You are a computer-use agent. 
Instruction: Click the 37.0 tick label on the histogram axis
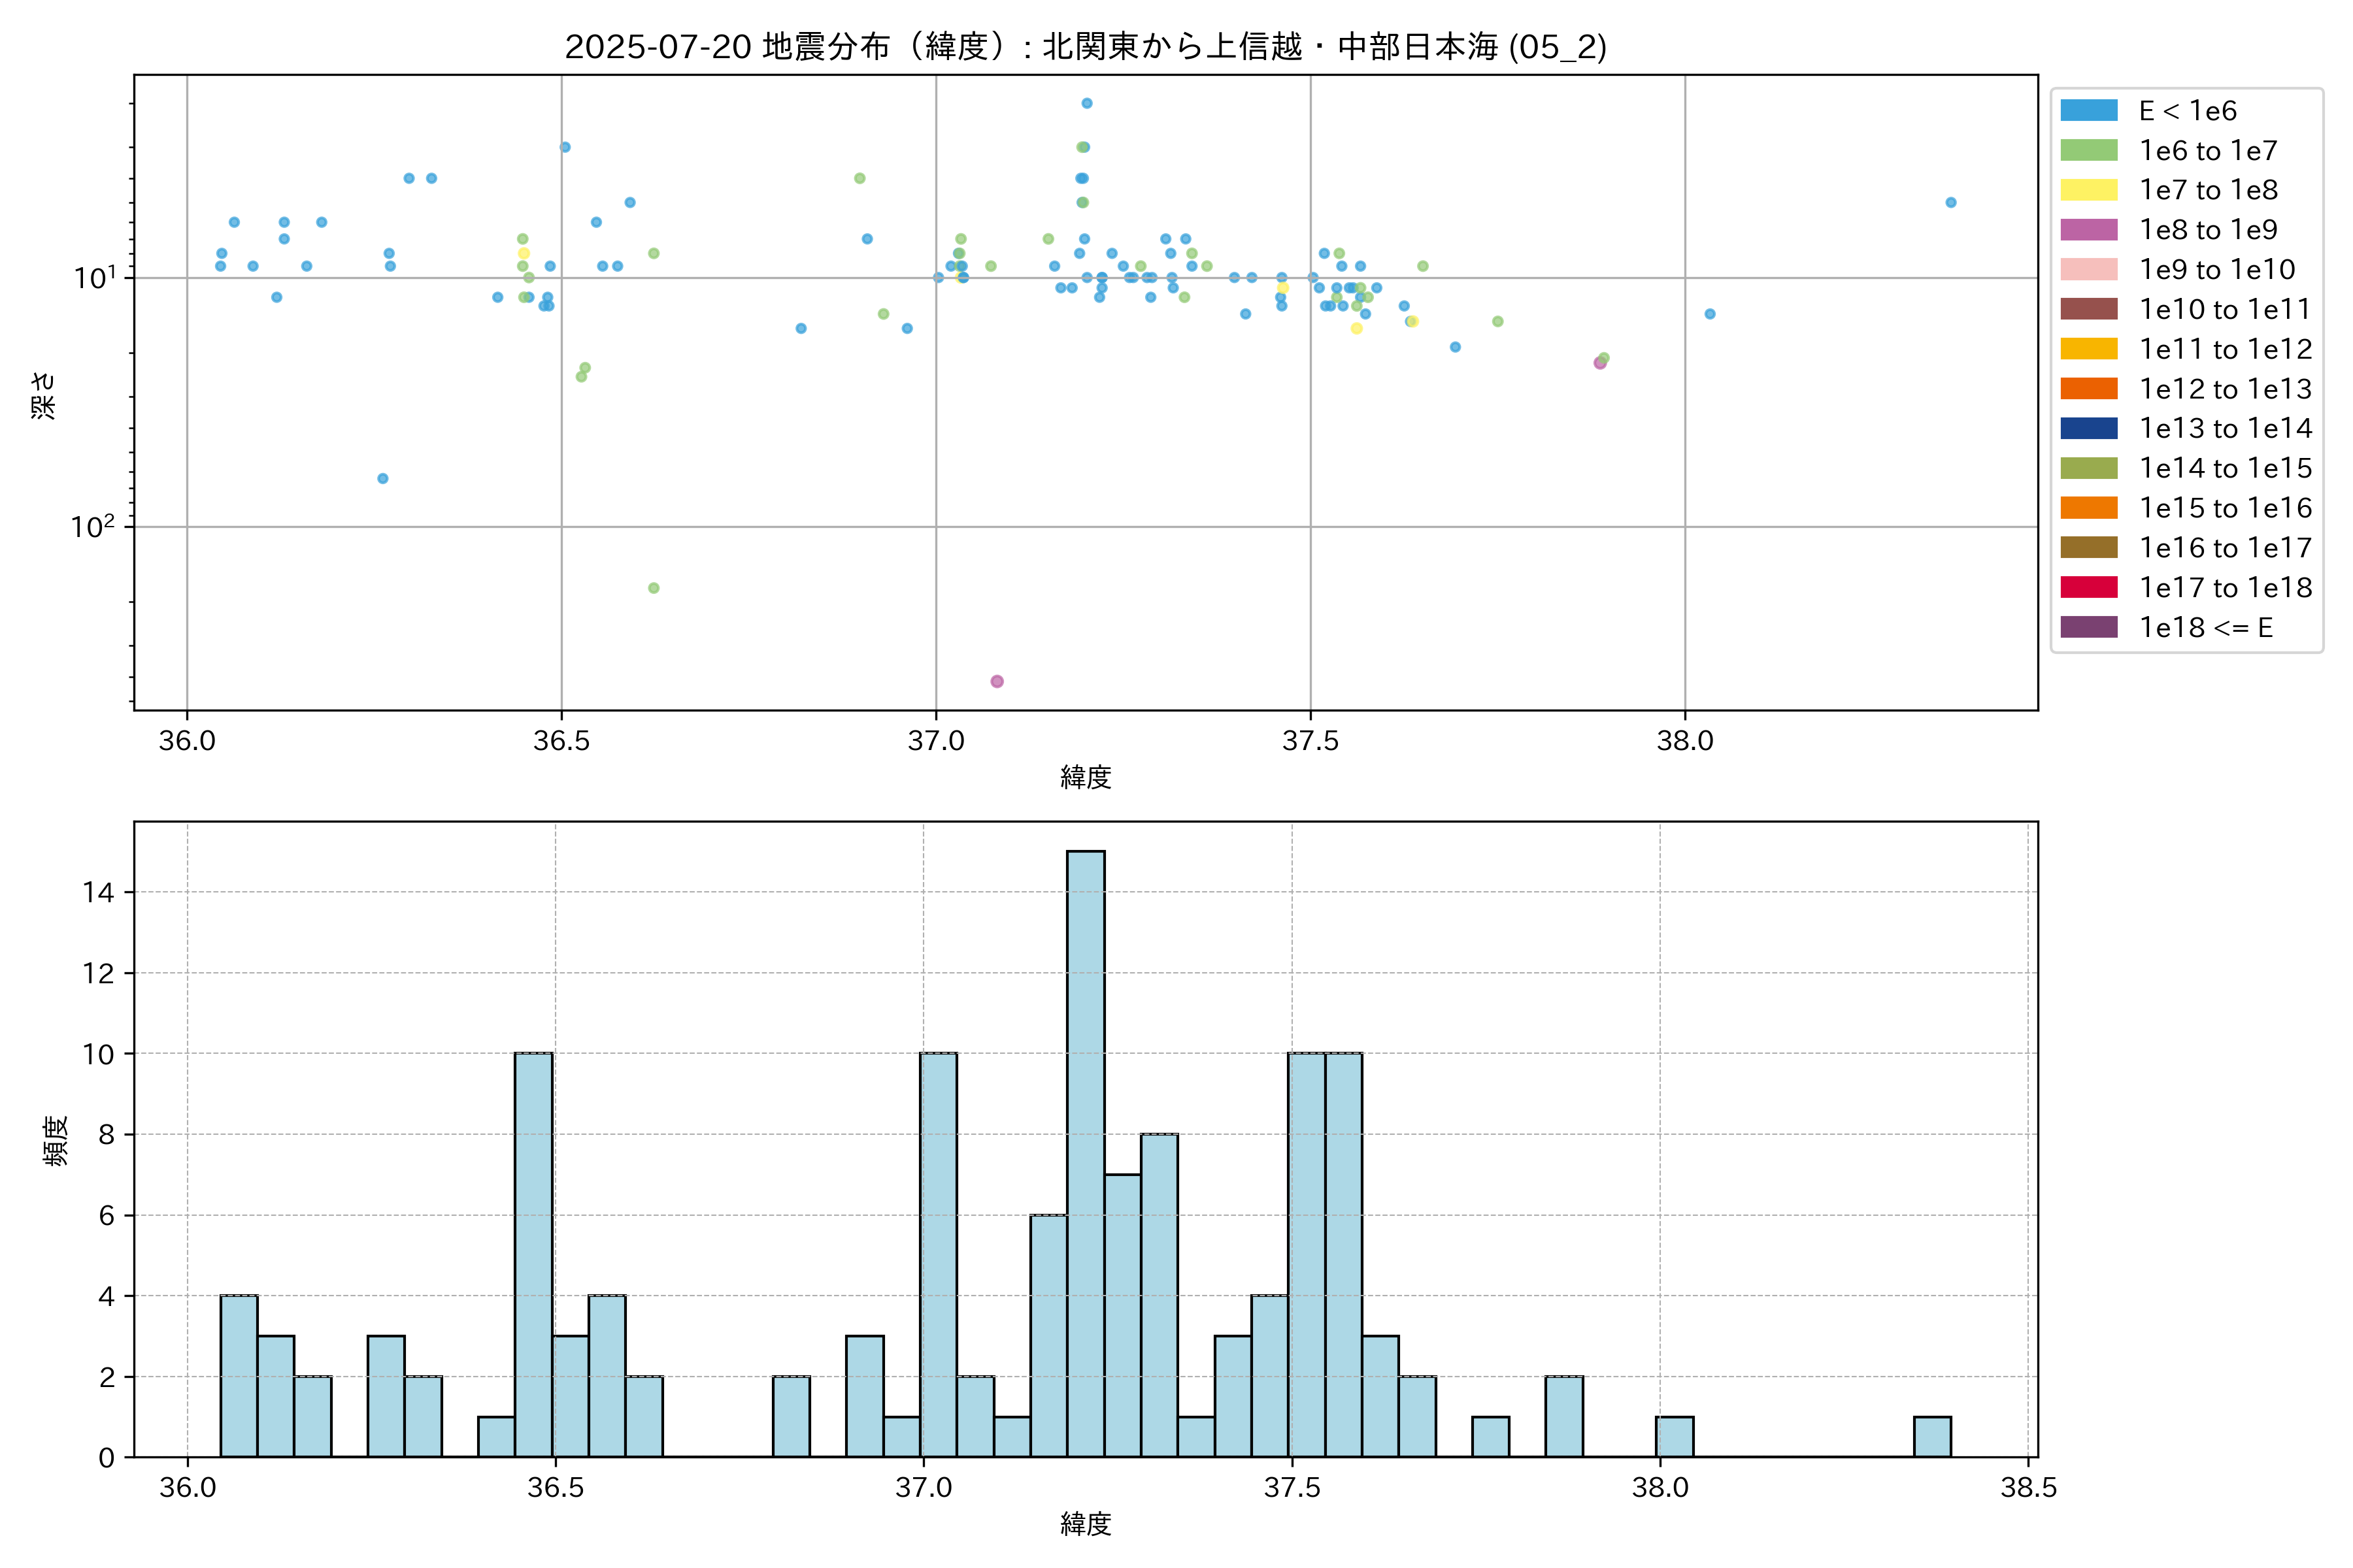(x=924, y=1488)
